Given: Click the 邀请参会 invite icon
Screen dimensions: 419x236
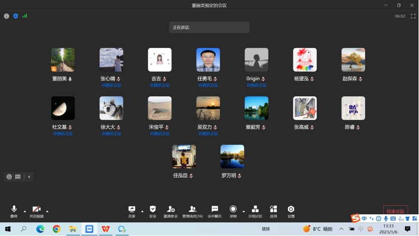Looking at the screenshot, I should (171, 210).
